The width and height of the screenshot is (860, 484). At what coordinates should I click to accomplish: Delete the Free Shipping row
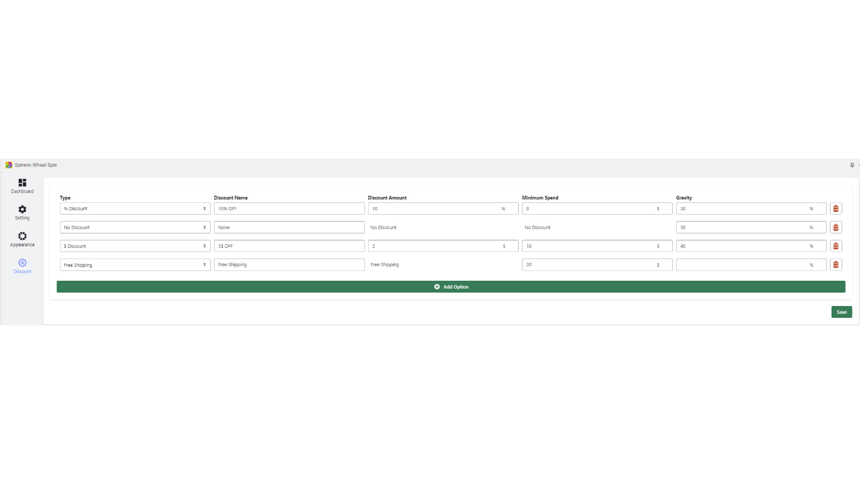(836, 265)
